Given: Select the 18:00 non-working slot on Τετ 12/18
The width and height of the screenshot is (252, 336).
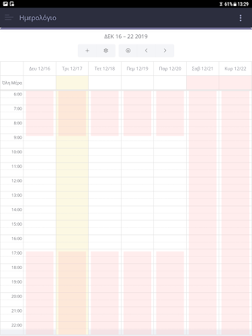Looking at the screenshot, I should click(105, 267).
